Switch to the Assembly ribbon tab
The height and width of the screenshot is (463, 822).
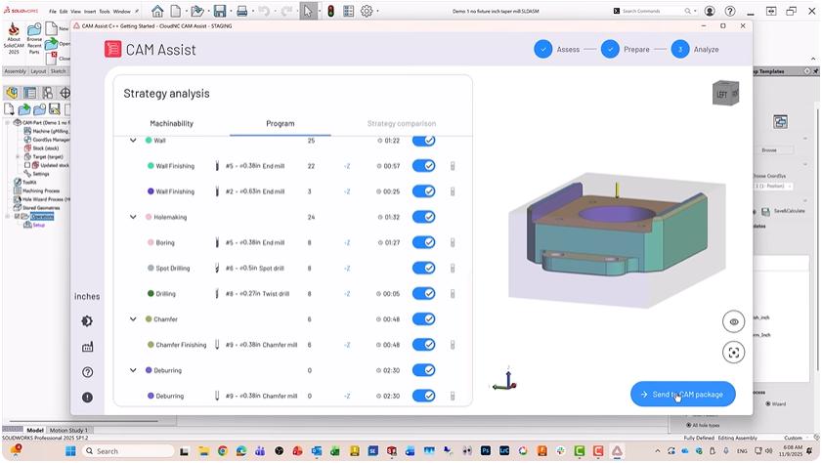pyautogui.click(x=15, y=71)
